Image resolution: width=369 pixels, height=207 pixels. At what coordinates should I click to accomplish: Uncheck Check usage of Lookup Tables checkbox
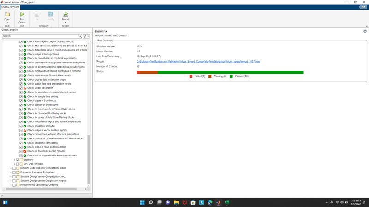tap(21, 54)
